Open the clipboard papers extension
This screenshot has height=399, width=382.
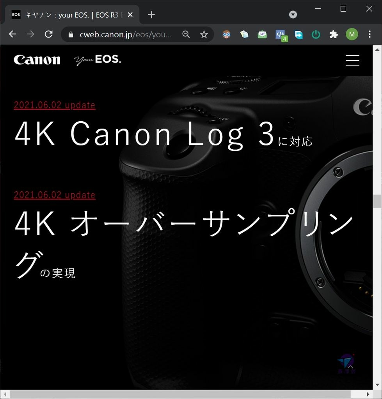click(244, 34)
